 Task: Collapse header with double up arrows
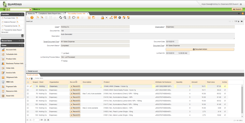239,14
